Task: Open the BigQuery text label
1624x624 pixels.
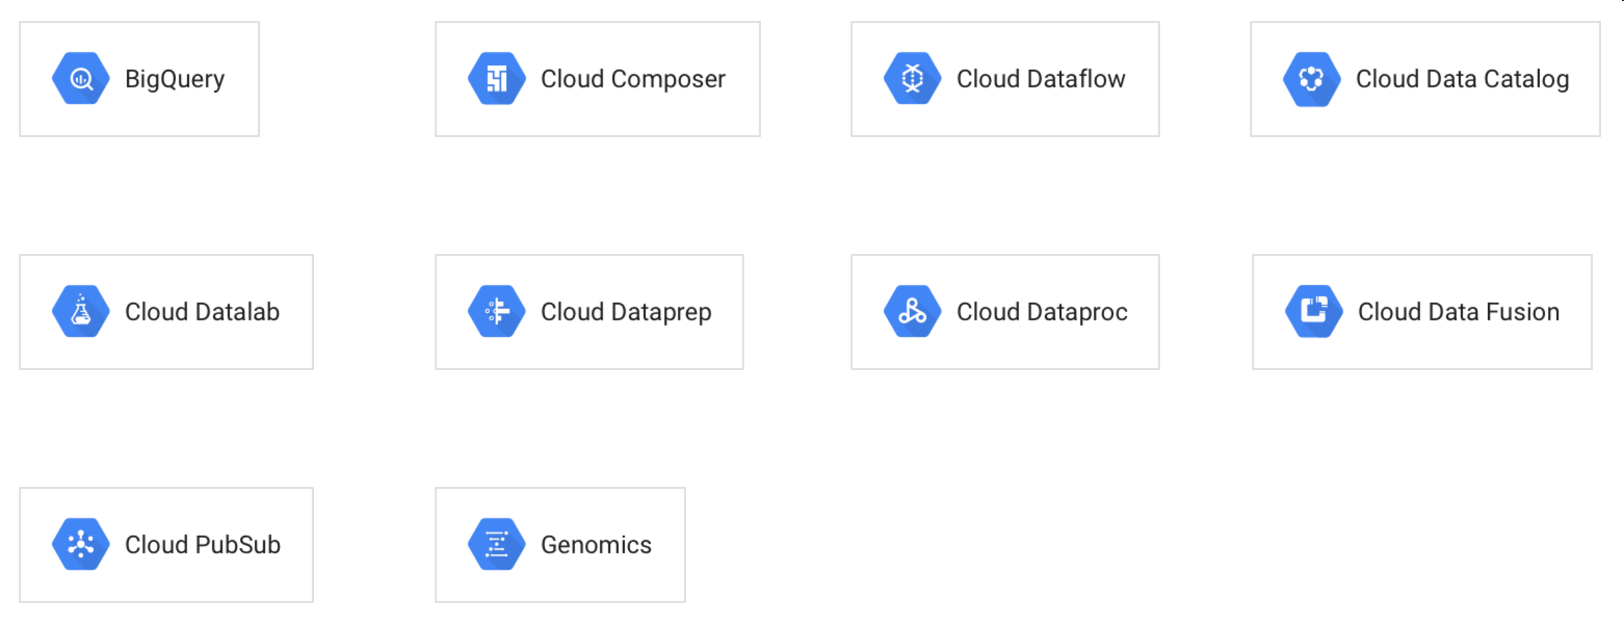Action: tap(175, 79)
